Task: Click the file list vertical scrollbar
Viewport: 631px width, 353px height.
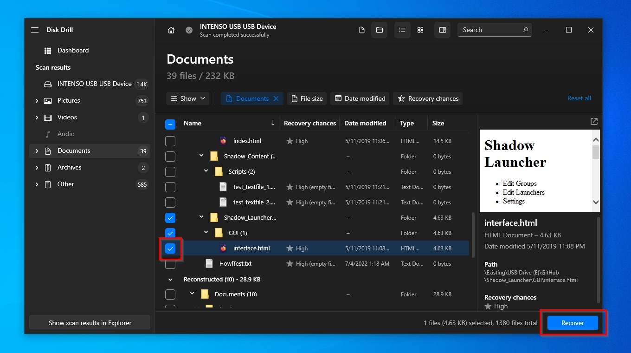Action: [473, 235]
